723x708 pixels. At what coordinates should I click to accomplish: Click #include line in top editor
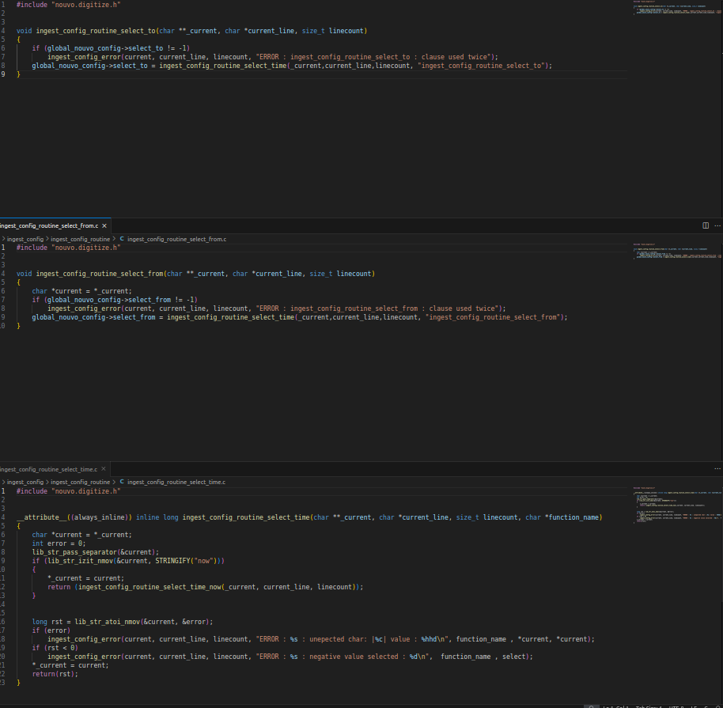coord(69,5)
